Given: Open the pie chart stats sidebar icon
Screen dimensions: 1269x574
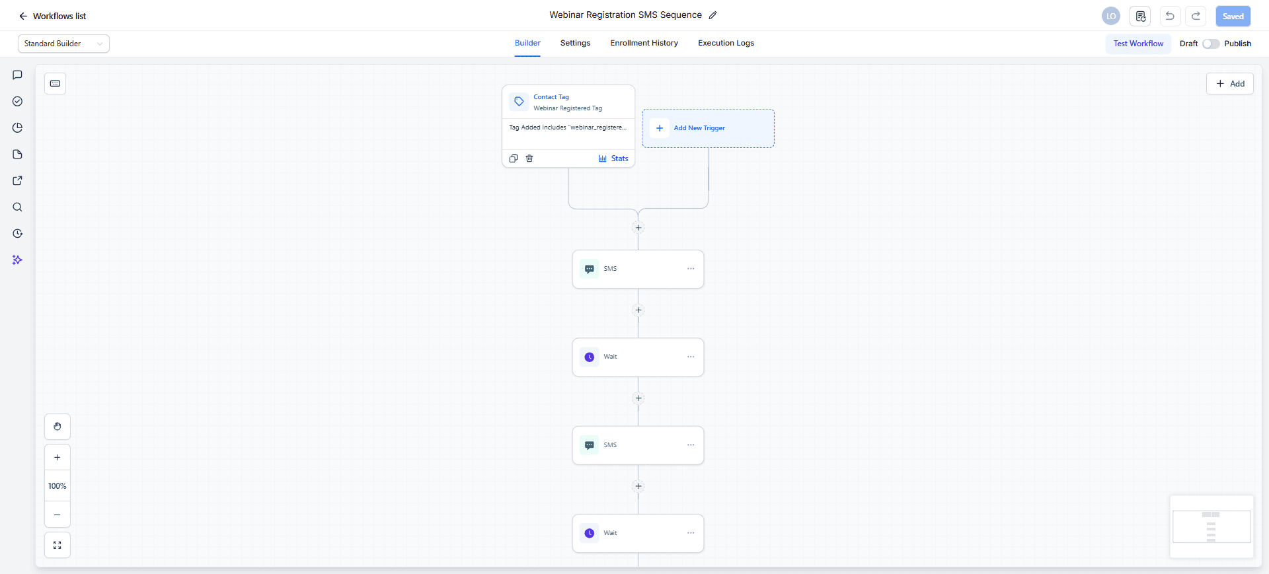Looking at the screenshot, I should pyautogui.click(x=18, y=128).
